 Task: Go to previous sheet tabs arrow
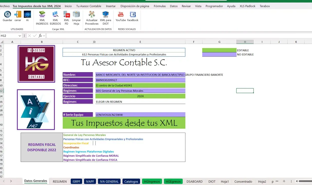[x=4, y=181]
